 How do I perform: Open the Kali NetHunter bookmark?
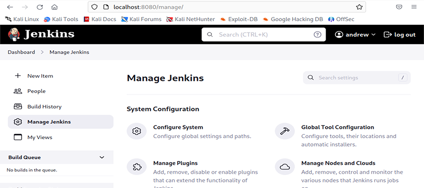point(190,19)
